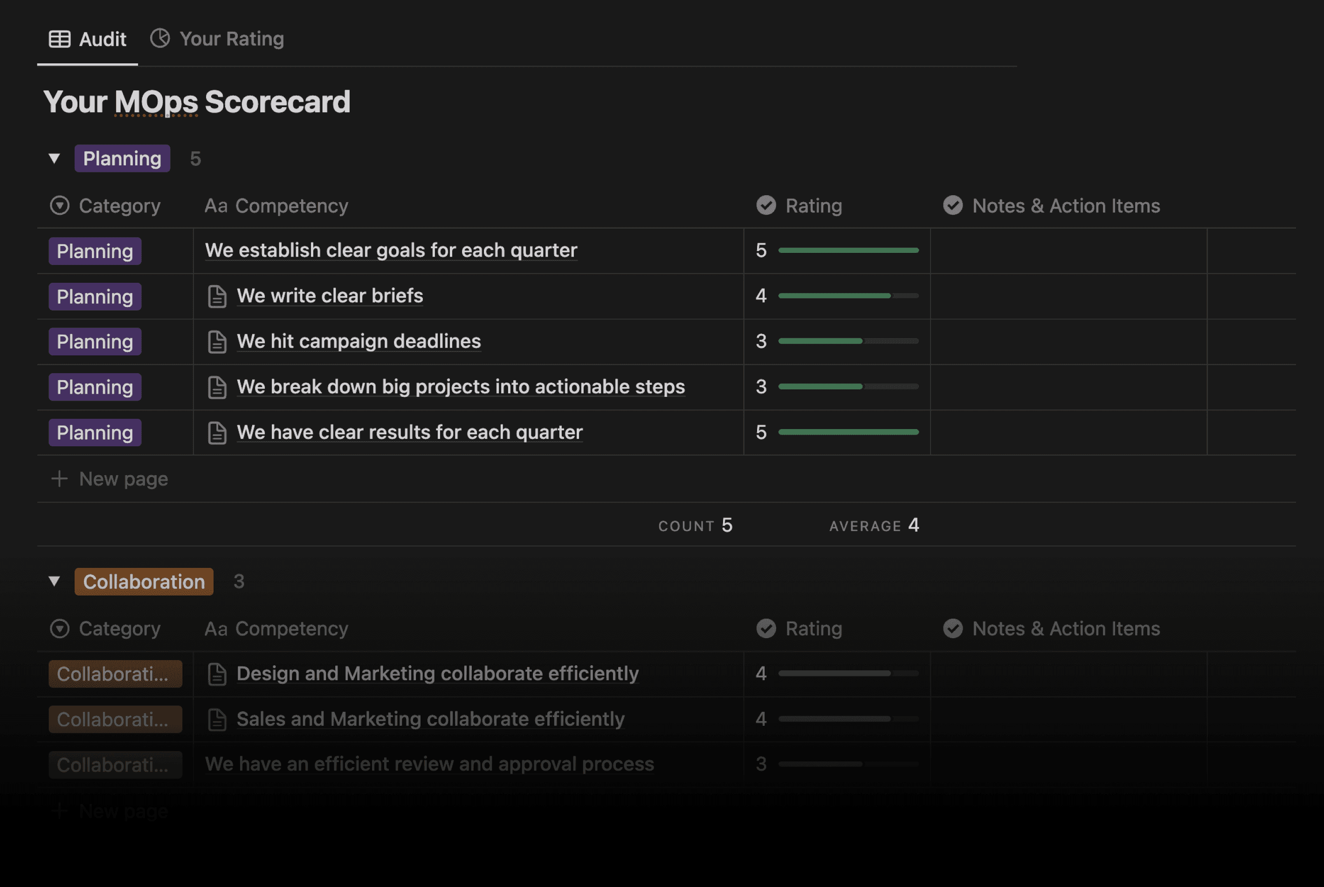Click Collaboration tag in 'Sales and Marketing' row
Viewport: 1324px width, 887px height.
116,720
